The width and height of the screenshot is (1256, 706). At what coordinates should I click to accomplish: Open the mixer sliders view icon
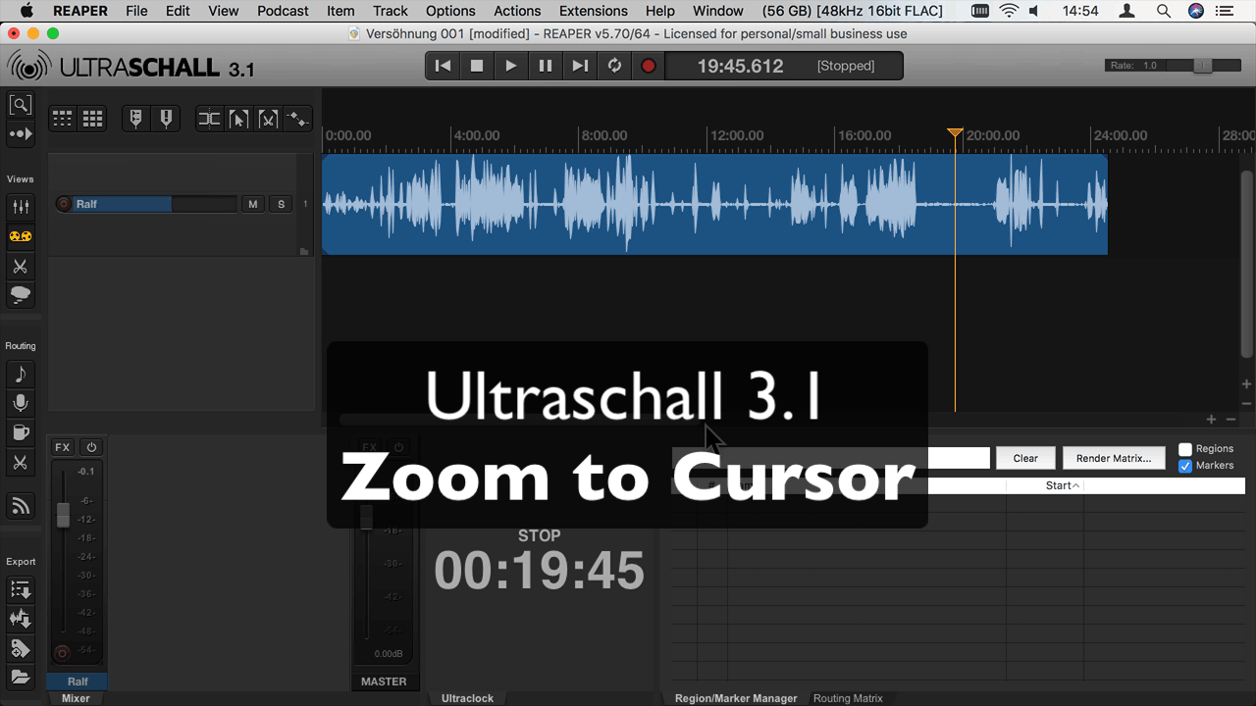(x=20, y=207)
